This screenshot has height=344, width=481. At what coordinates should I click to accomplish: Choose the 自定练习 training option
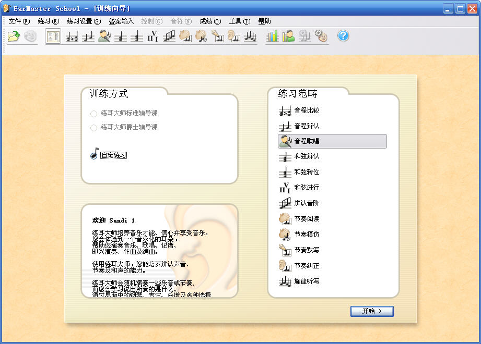click(x=113, y=155)
